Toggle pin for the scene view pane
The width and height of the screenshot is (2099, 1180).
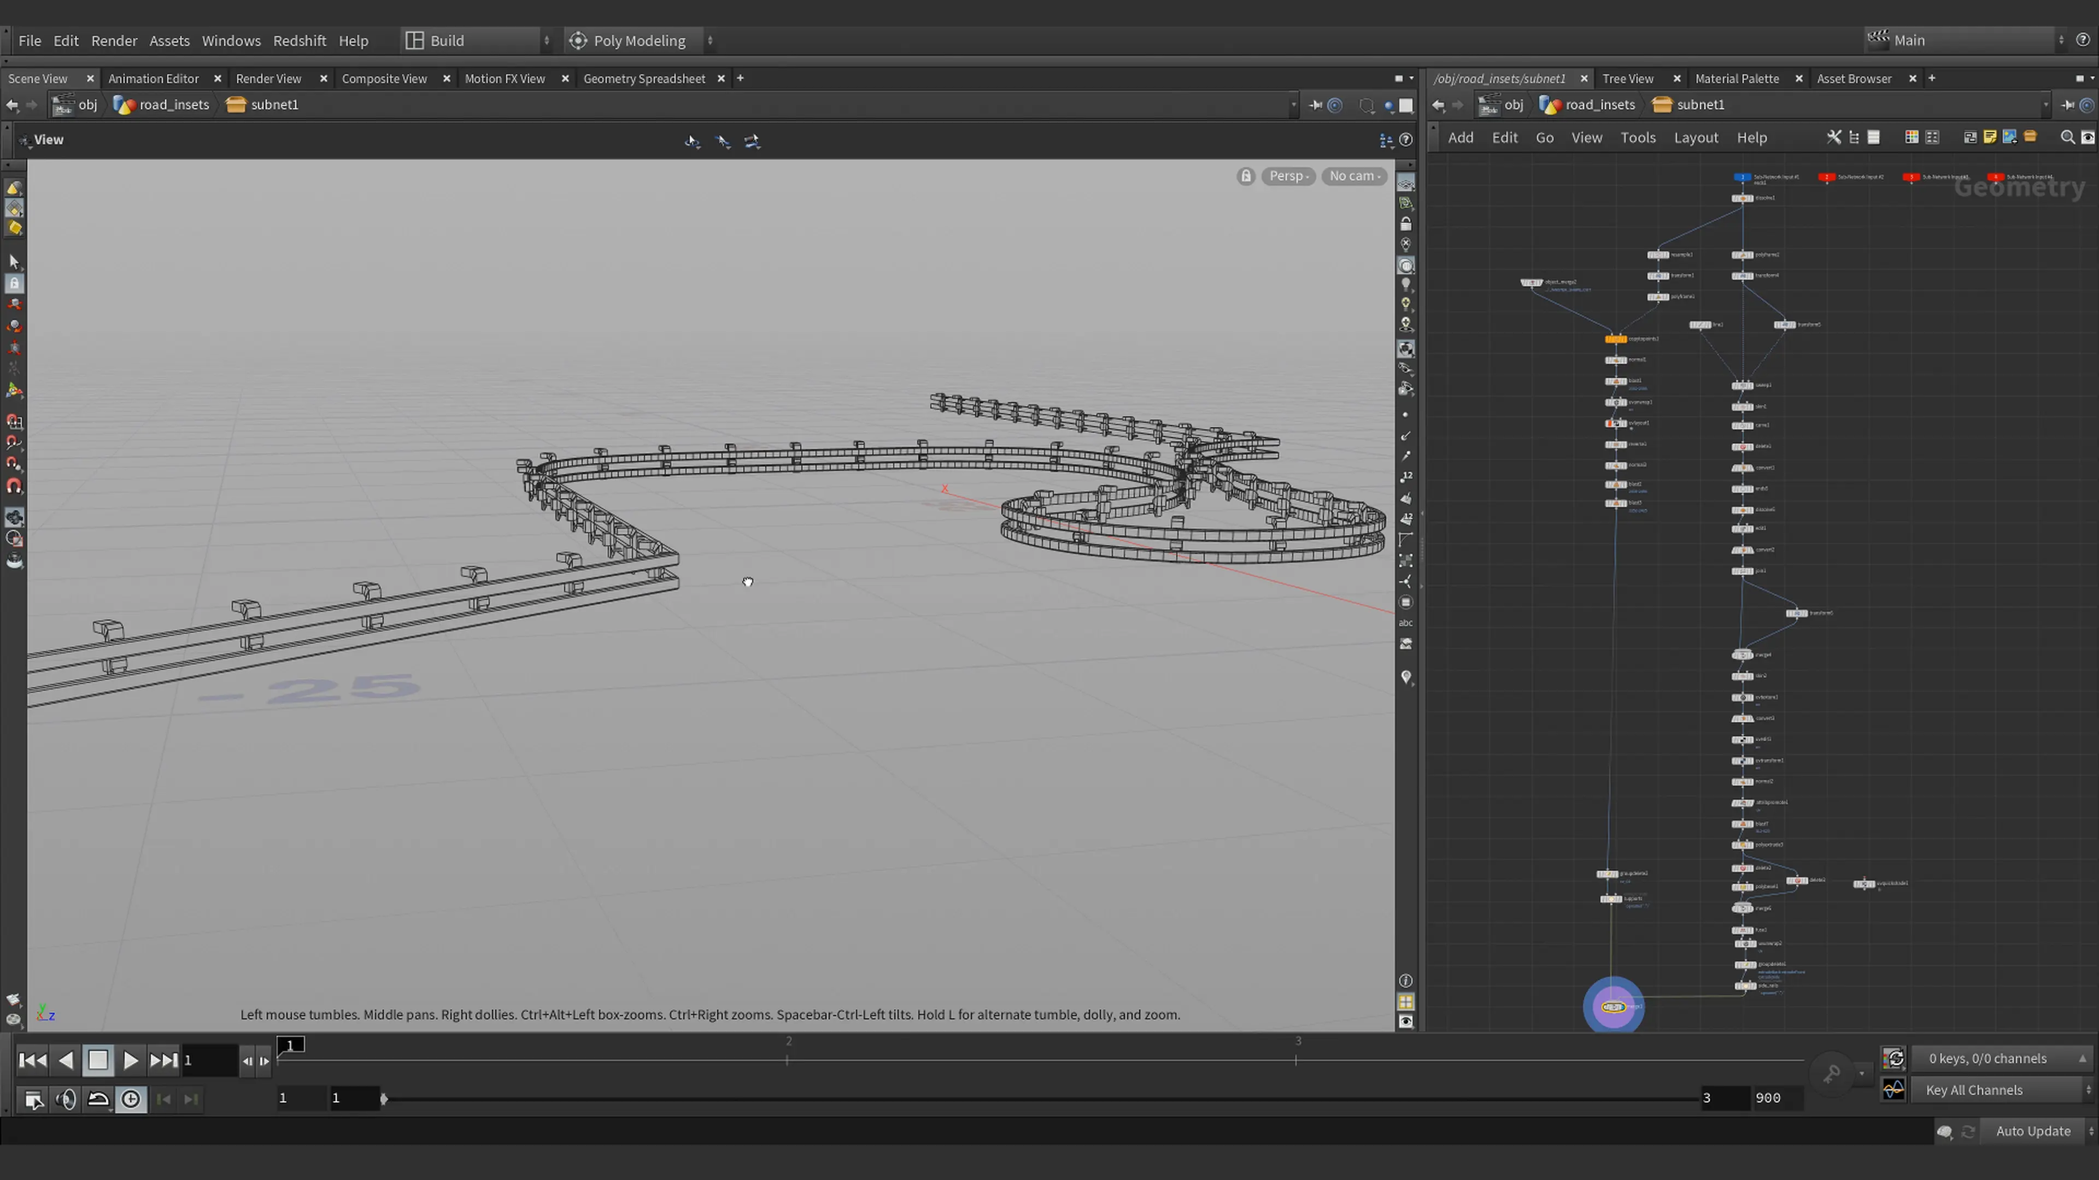1315,104
